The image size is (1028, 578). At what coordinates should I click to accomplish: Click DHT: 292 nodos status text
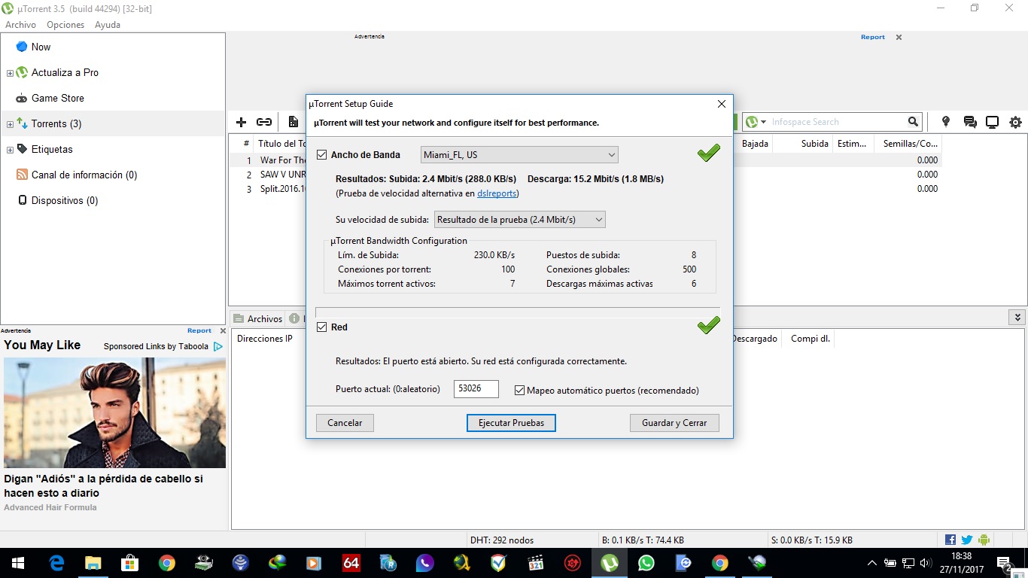click(502, 540)
